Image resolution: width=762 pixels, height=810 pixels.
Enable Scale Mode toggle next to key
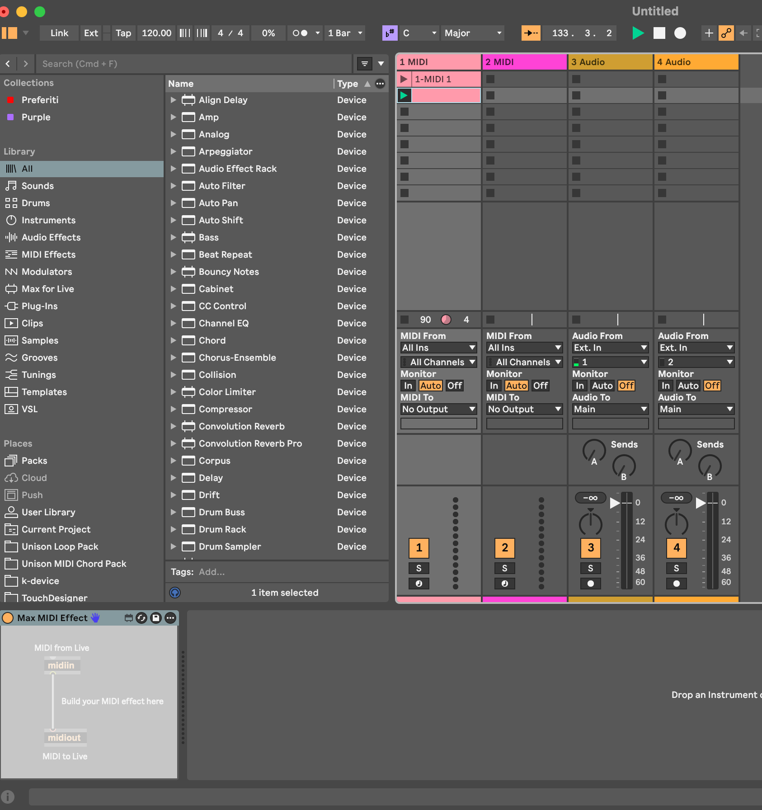click(390, 33)
